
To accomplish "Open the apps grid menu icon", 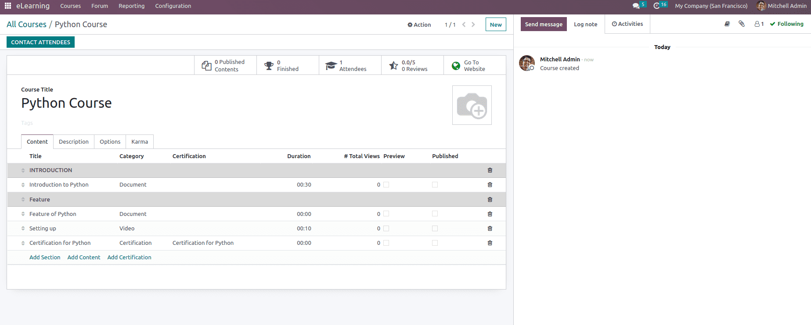I will (8, 6).
